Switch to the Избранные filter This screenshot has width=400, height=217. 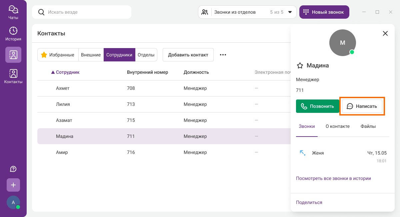pos(58,55)
